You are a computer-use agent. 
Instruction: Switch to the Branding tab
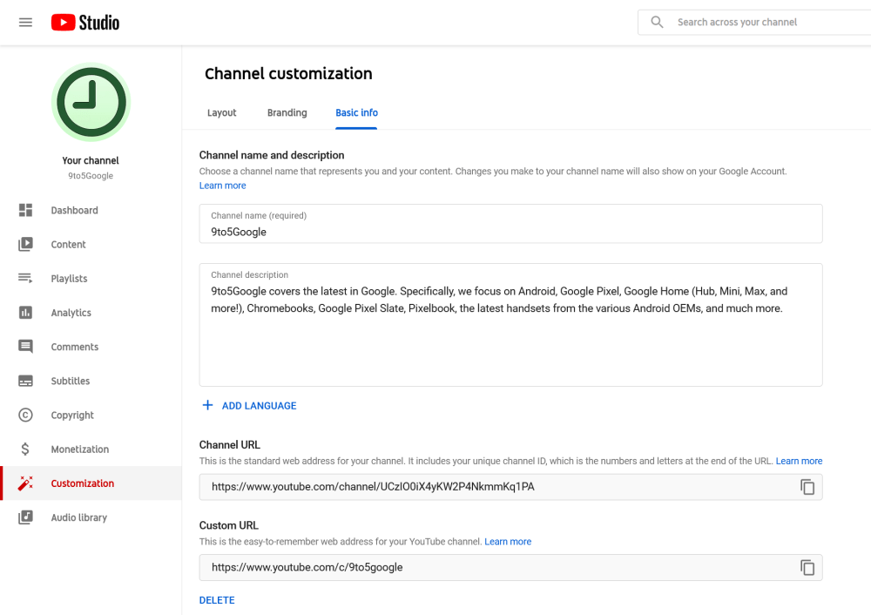point(287,113)
